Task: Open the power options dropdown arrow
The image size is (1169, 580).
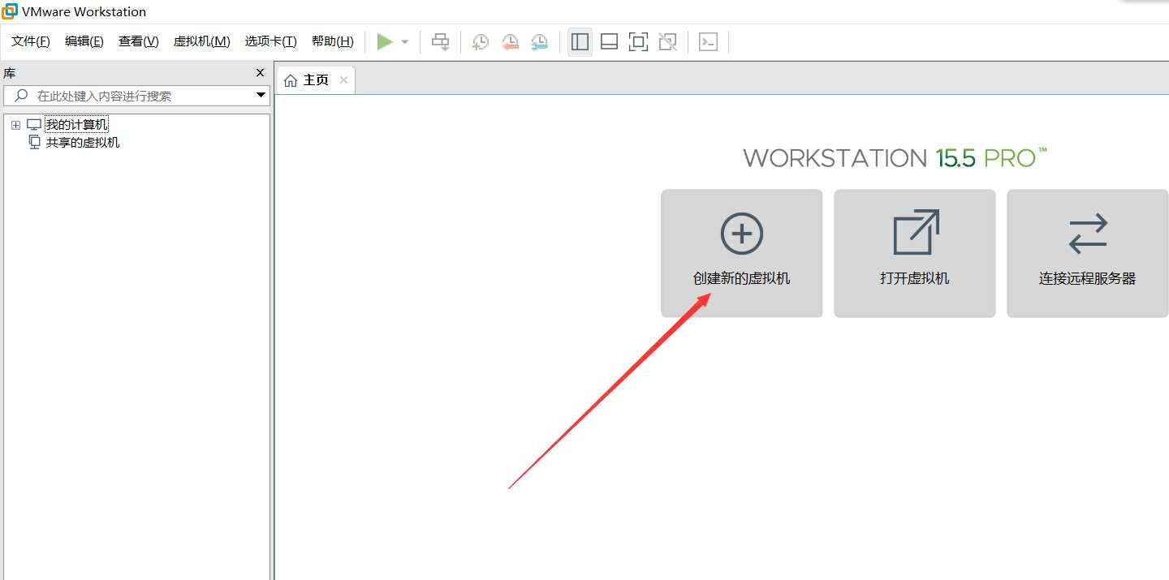Action: pos(405,42)
